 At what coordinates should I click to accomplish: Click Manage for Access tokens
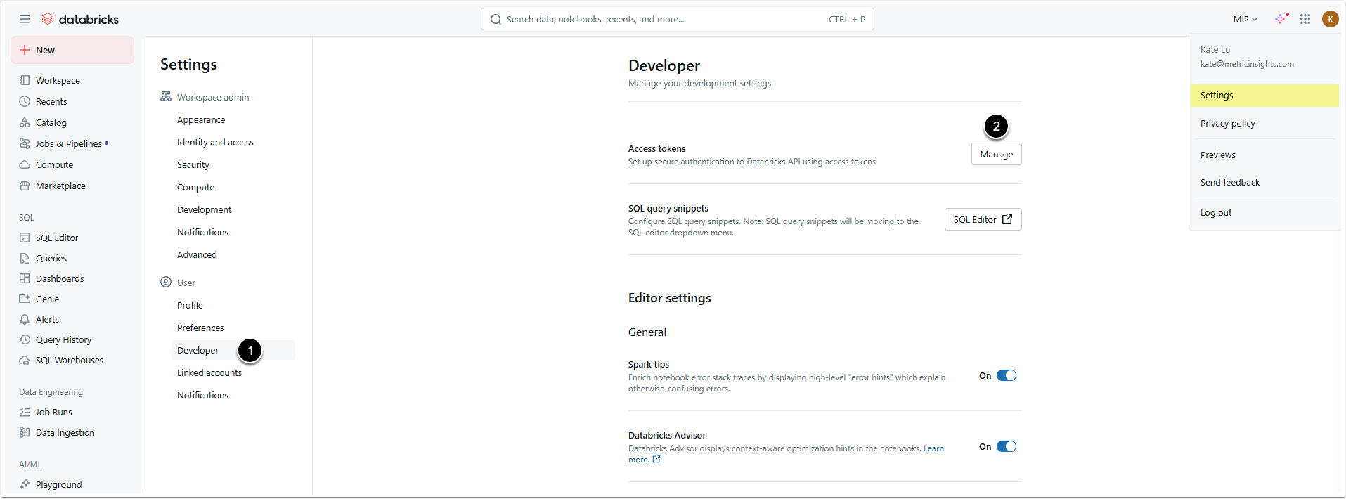[996, 154]
